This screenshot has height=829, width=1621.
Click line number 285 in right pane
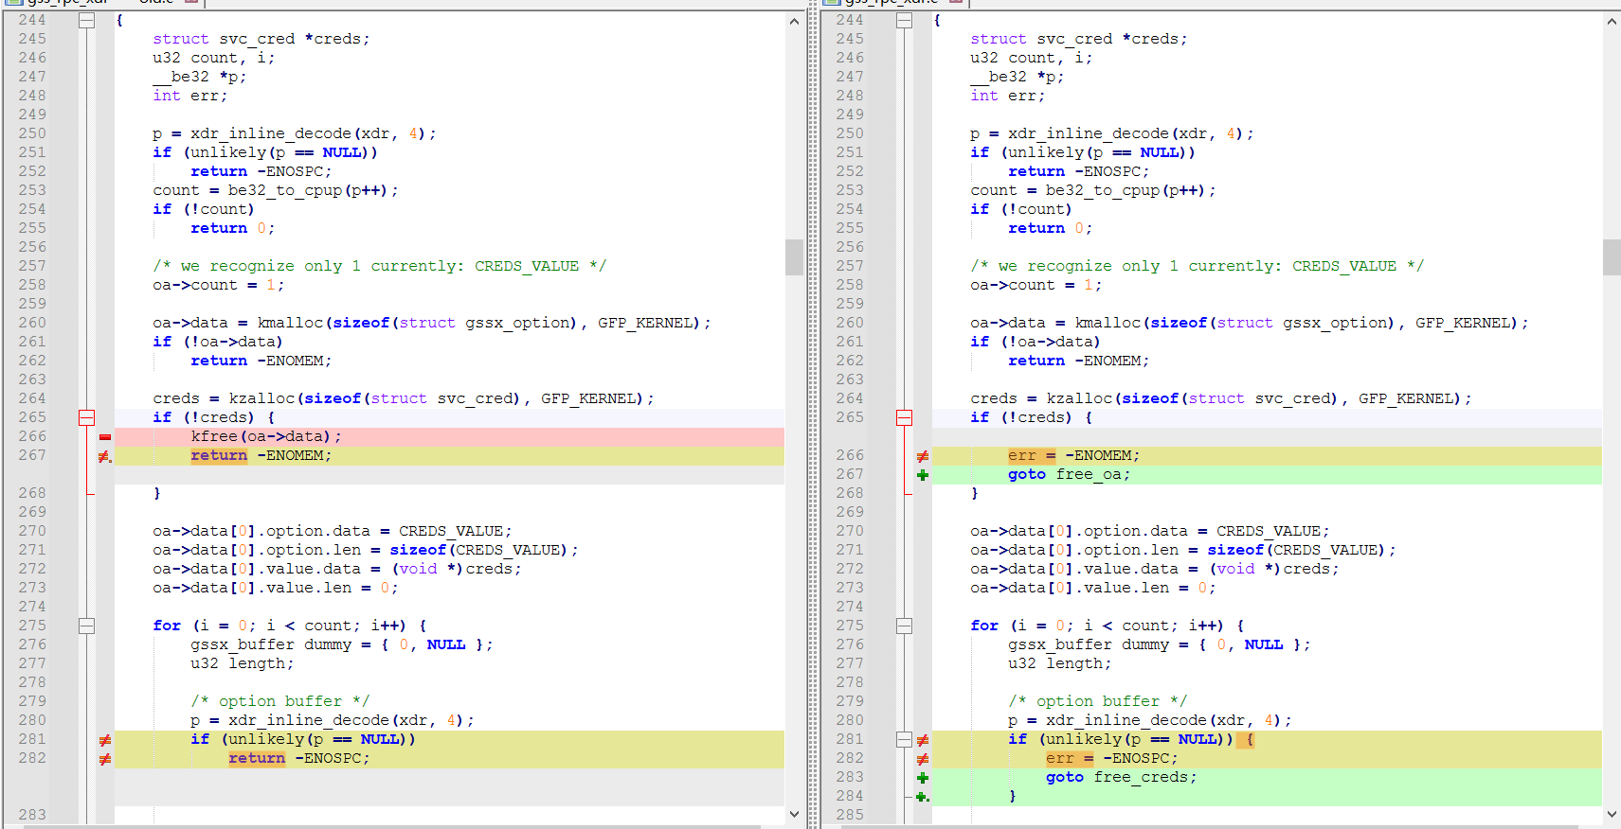pos(850,815)
